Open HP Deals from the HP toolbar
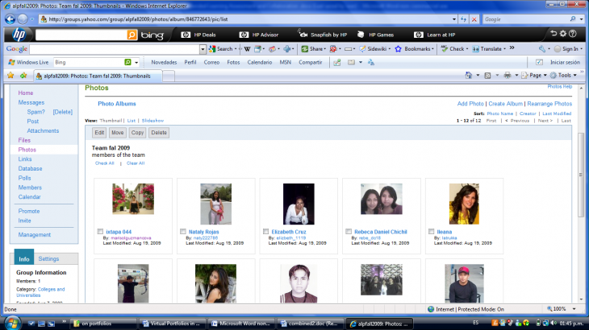Image resolution: width=589 pixels, height=330 pixels. pos(198,35)
